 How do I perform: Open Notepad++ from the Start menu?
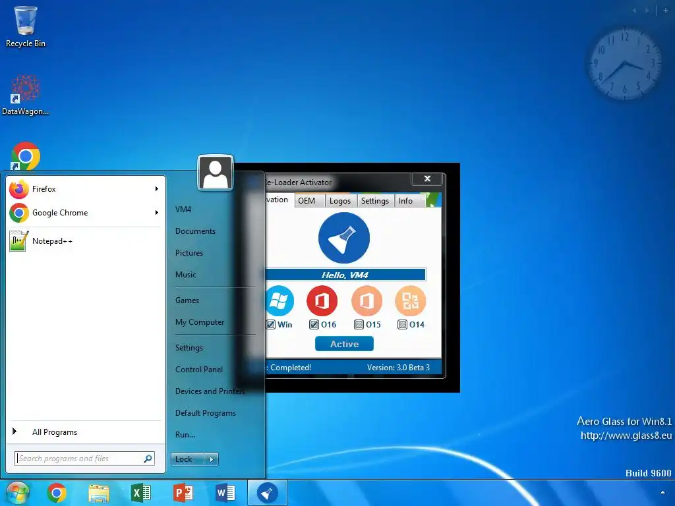85,241
